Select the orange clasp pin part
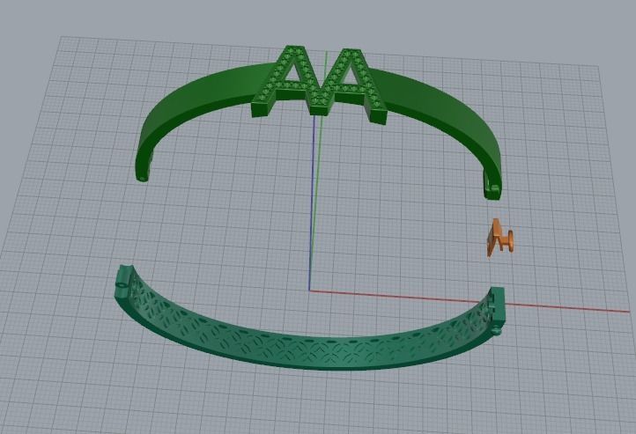The height and width of the screenshot is (434, 636). tap(499, 238)
